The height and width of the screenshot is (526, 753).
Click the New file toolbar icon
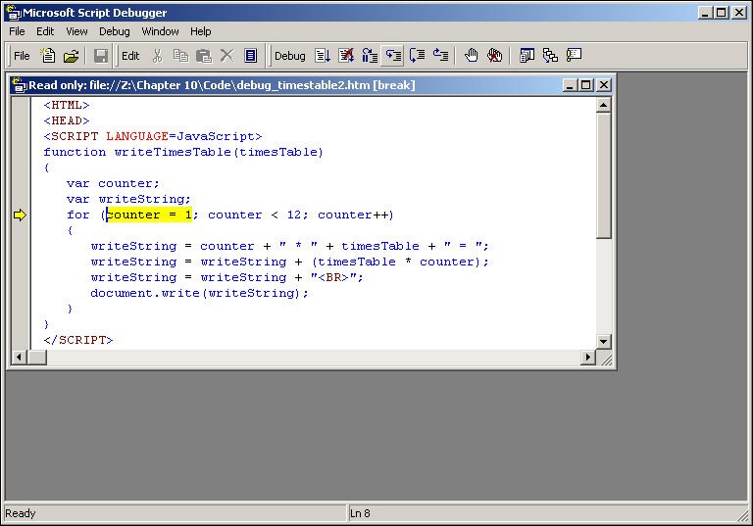47,56
